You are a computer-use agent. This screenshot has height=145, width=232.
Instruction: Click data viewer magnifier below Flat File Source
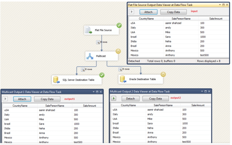(x=98, y=42)
